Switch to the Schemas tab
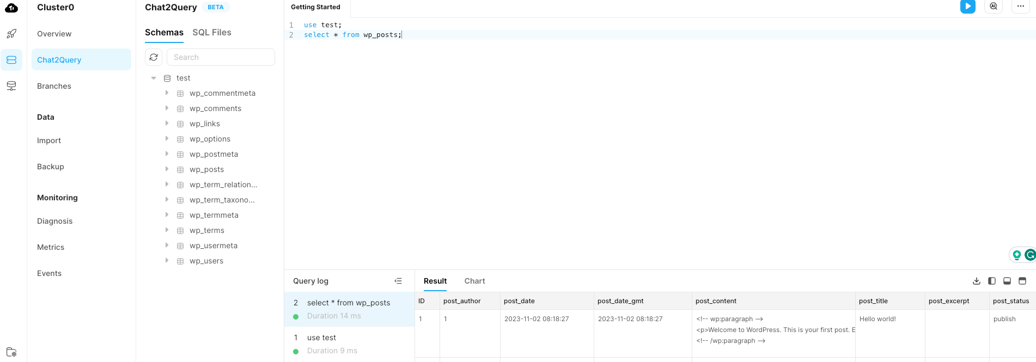Viewport: 1036px width, 362px height. pyautogui.click(x=164, y=33)
